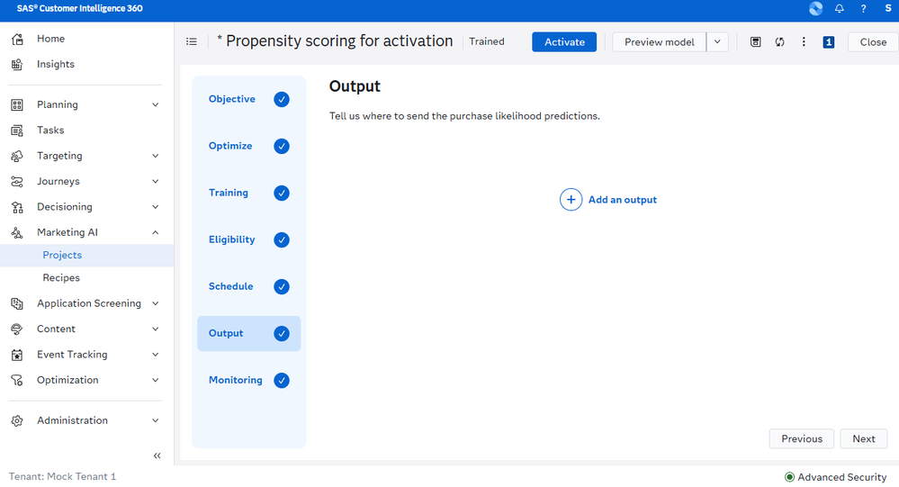
Task: Expand the Administration menu chevron
Action: point(156,421)
